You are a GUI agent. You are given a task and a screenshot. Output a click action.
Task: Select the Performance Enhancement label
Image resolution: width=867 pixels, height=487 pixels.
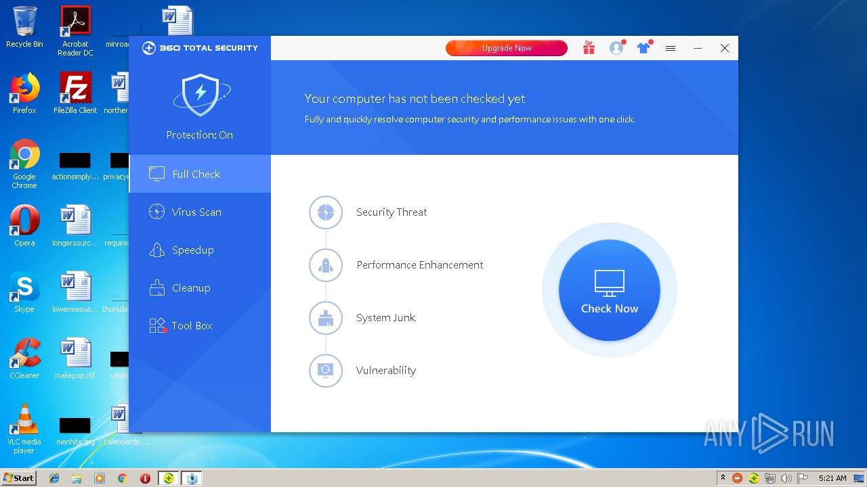click(x=420, y=265)
